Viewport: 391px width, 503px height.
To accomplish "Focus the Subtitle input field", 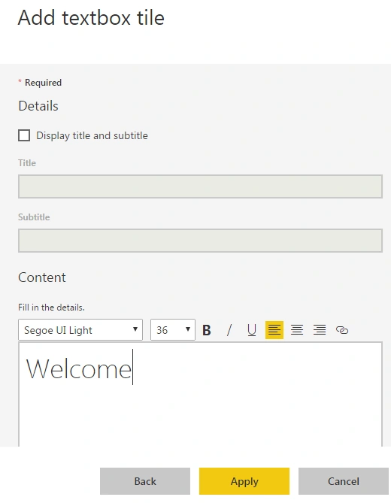I will [x=201, y=241].
